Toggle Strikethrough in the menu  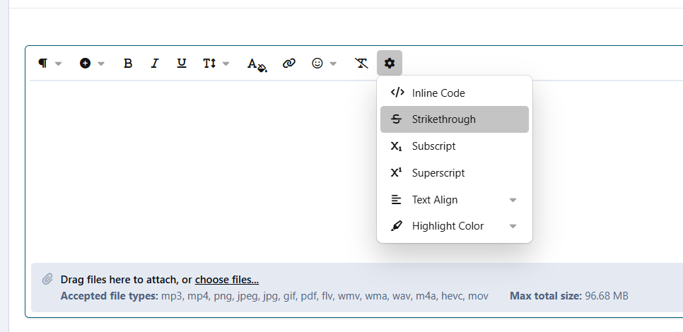455,119
